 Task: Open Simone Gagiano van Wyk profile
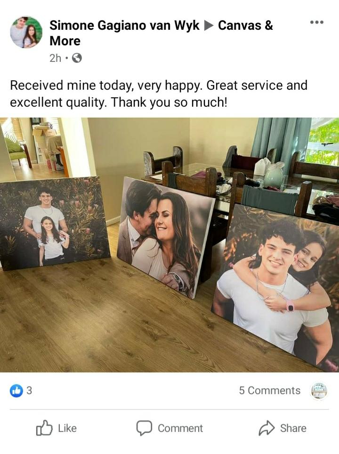(124, 25)
